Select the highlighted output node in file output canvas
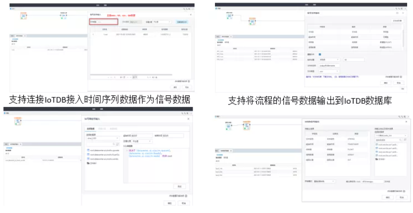 (252, 22)
